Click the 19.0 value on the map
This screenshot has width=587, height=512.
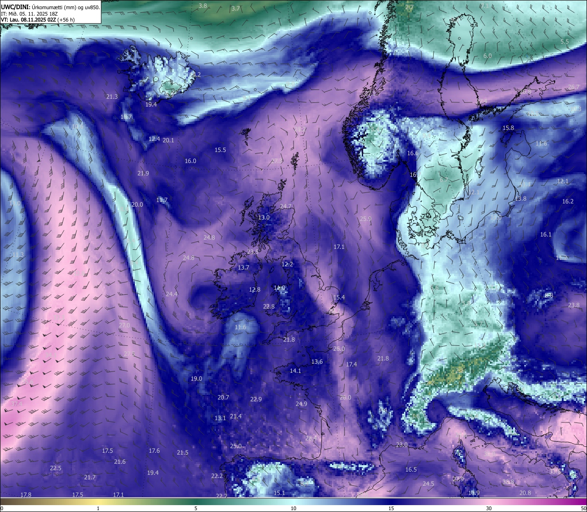[196, 378]
